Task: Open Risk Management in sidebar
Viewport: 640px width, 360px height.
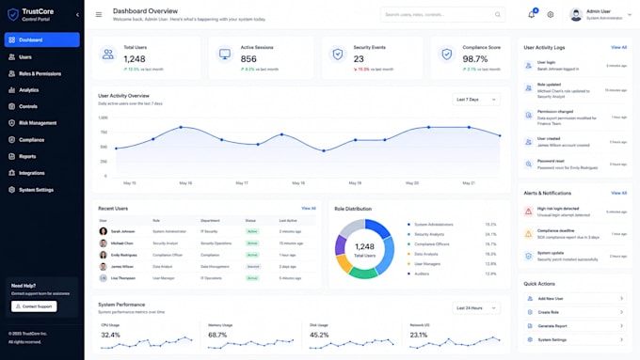Action: (x=42, y=123)
